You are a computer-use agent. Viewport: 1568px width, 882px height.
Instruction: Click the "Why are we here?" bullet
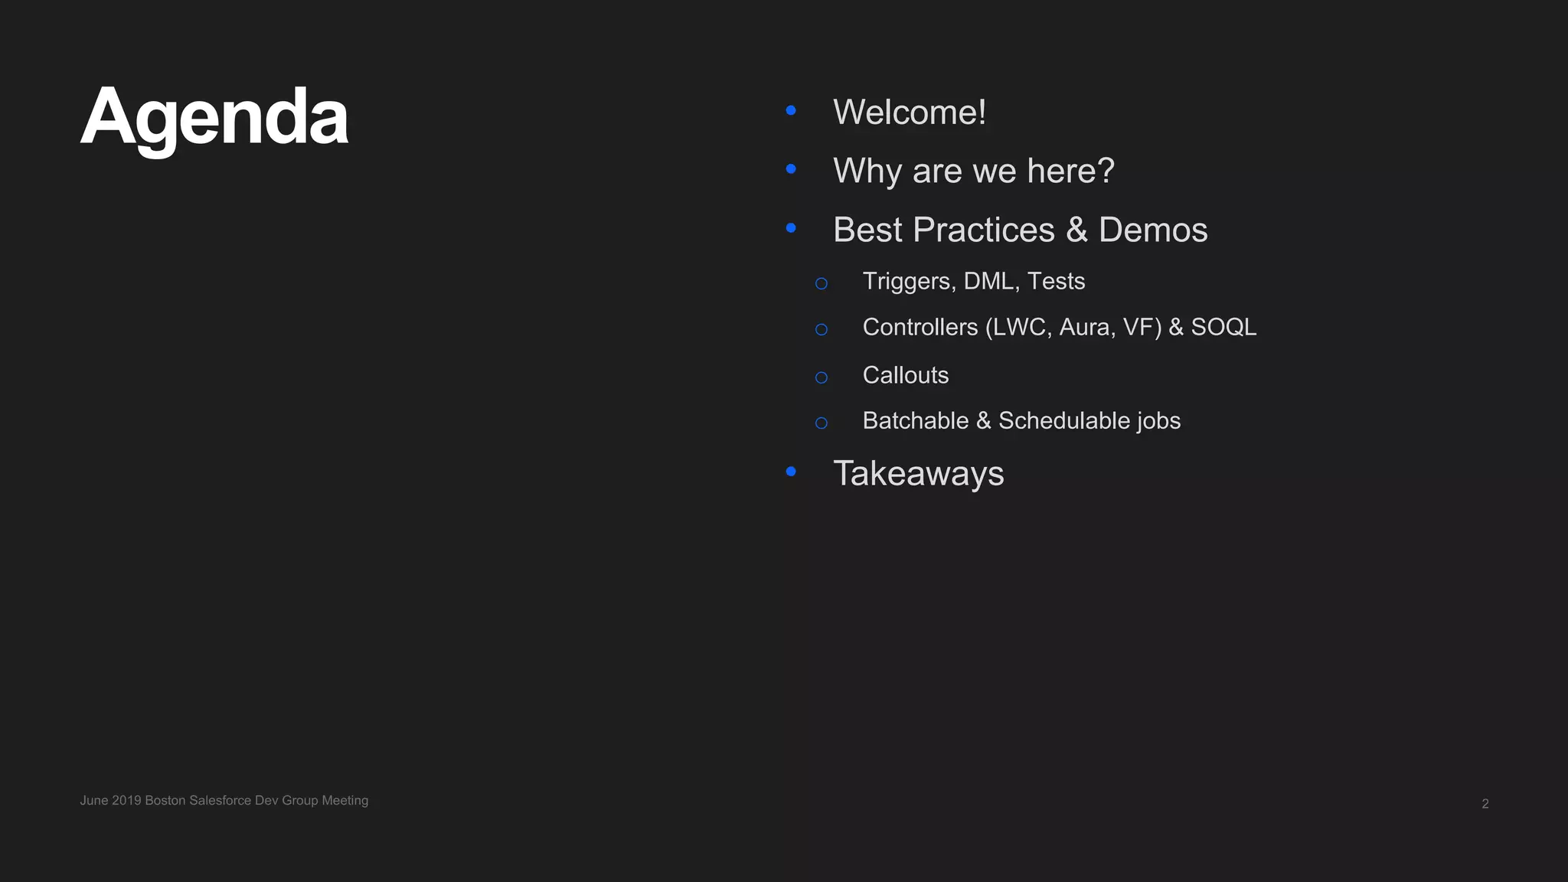(x=974, y=171)
